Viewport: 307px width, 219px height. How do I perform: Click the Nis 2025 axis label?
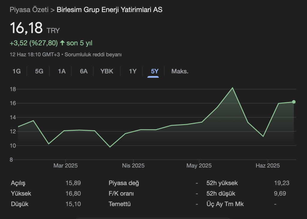coord(133,165)
